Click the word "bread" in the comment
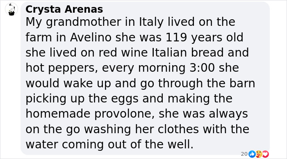 click(207, 53)
